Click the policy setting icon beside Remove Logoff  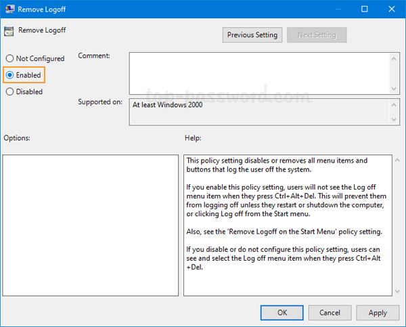click(x=9, y=31)
